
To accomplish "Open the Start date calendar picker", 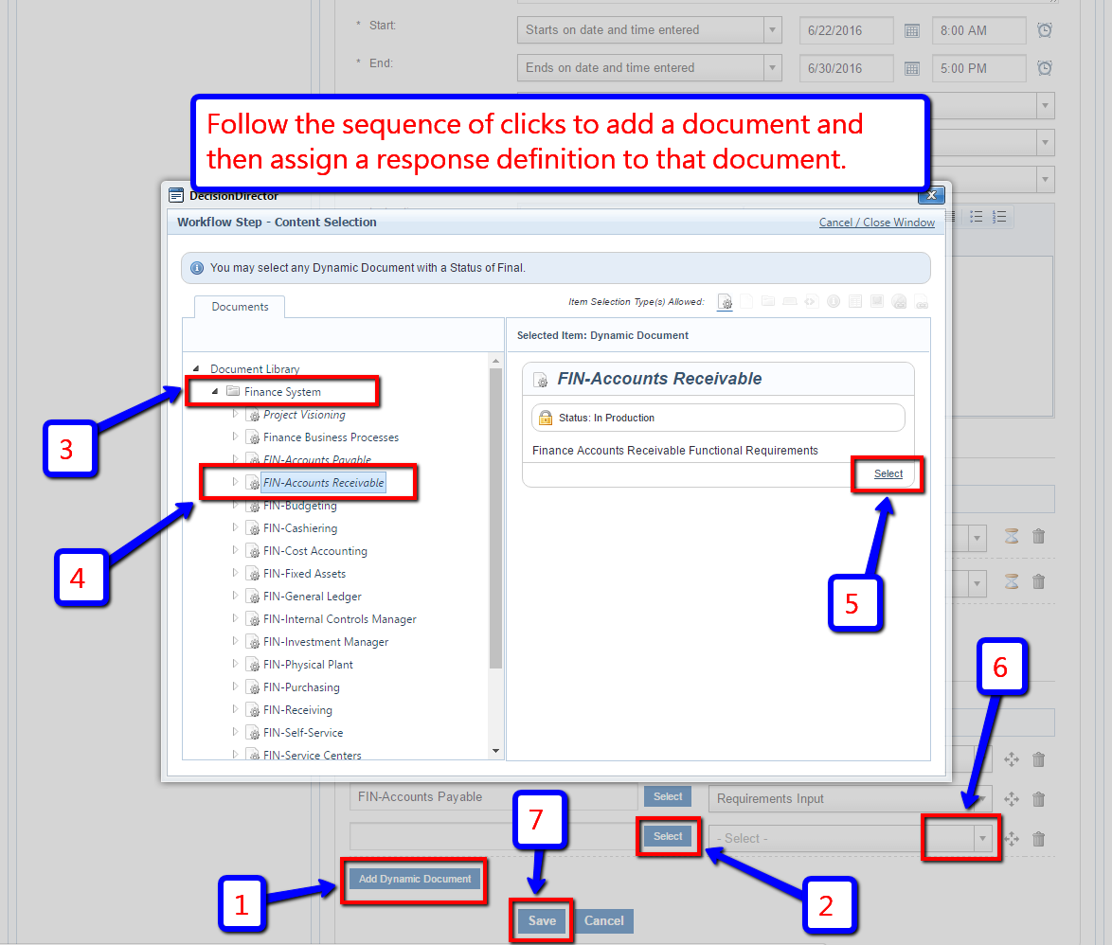I will (912, 30).
